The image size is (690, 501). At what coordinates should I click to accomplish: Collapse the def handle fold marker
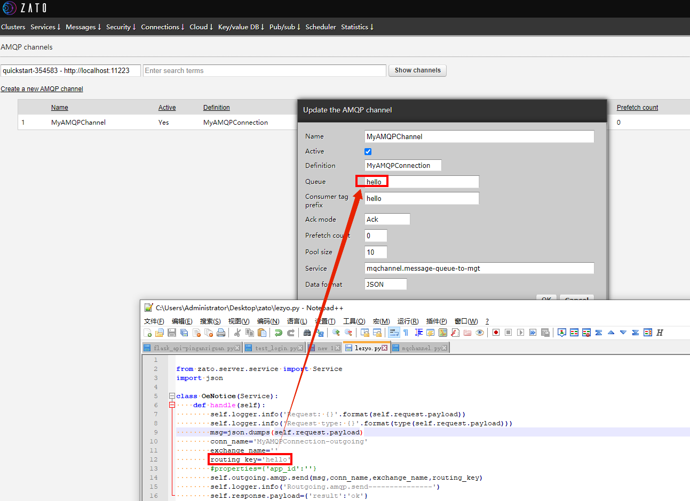pyautogui.click(x=172, y=405)
